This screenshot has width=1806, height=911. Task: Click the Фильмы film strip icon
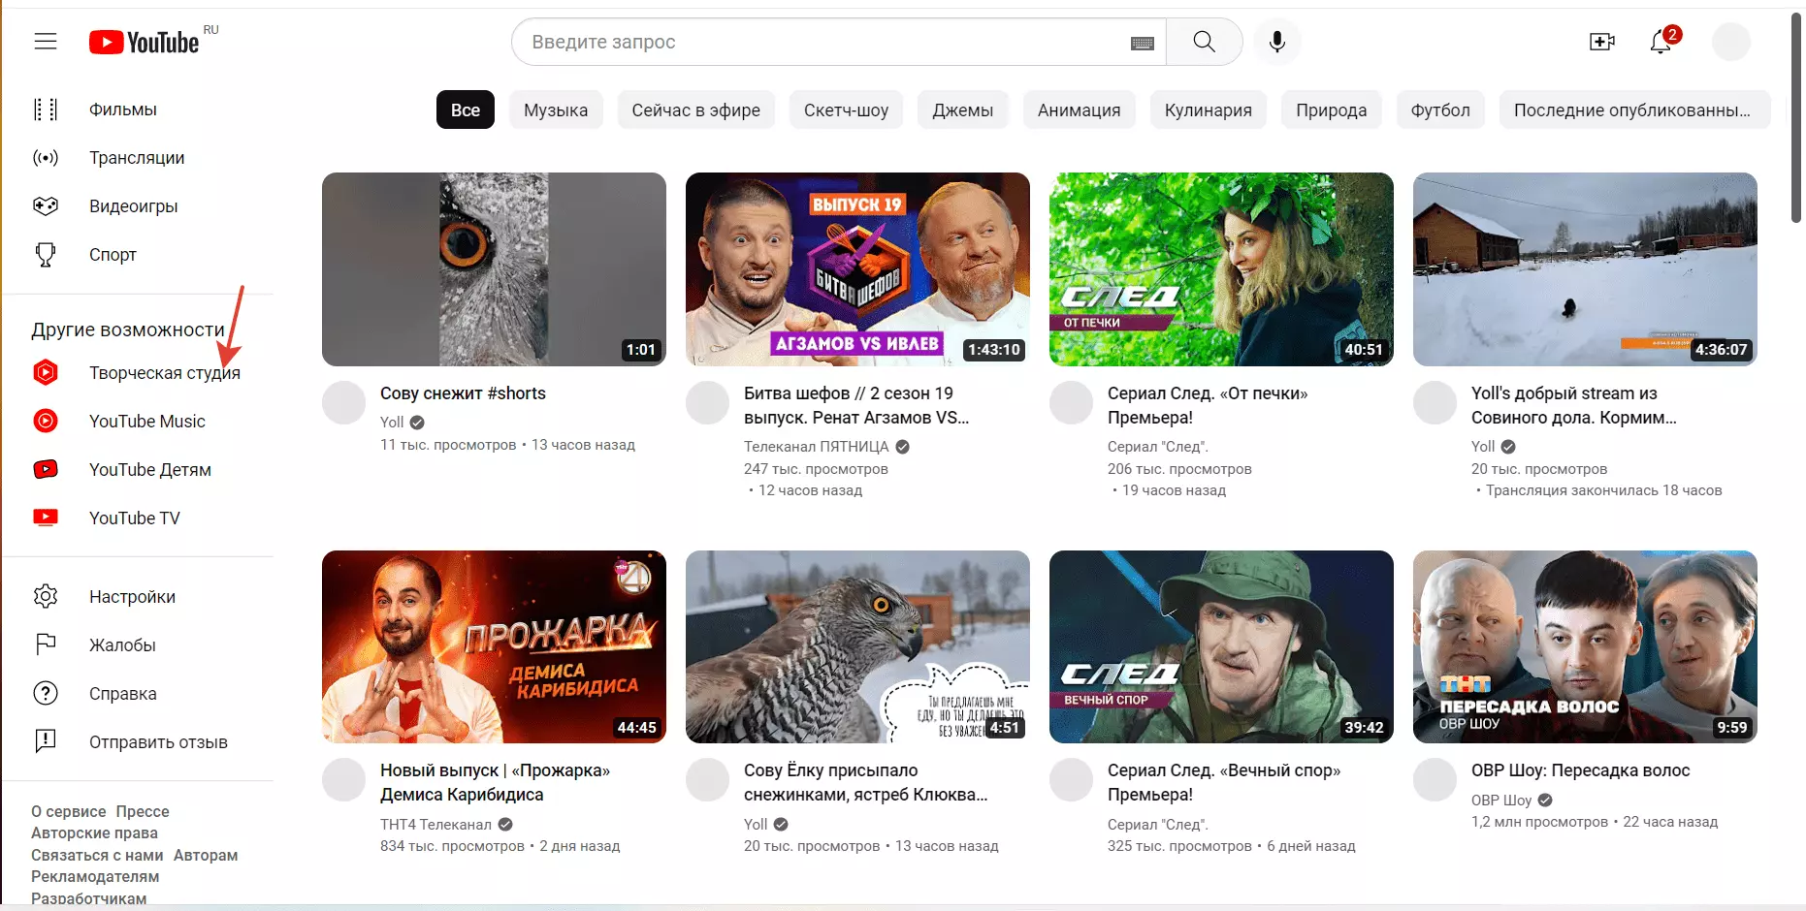click(x=46, y=110)
